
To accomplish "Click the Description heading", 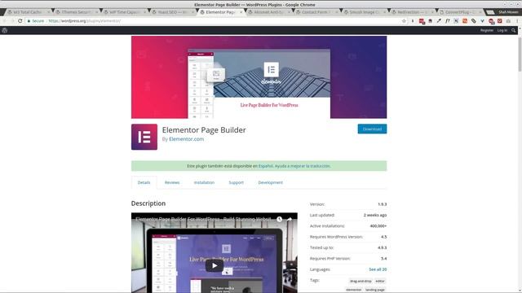I will click(x=148, y=203).
